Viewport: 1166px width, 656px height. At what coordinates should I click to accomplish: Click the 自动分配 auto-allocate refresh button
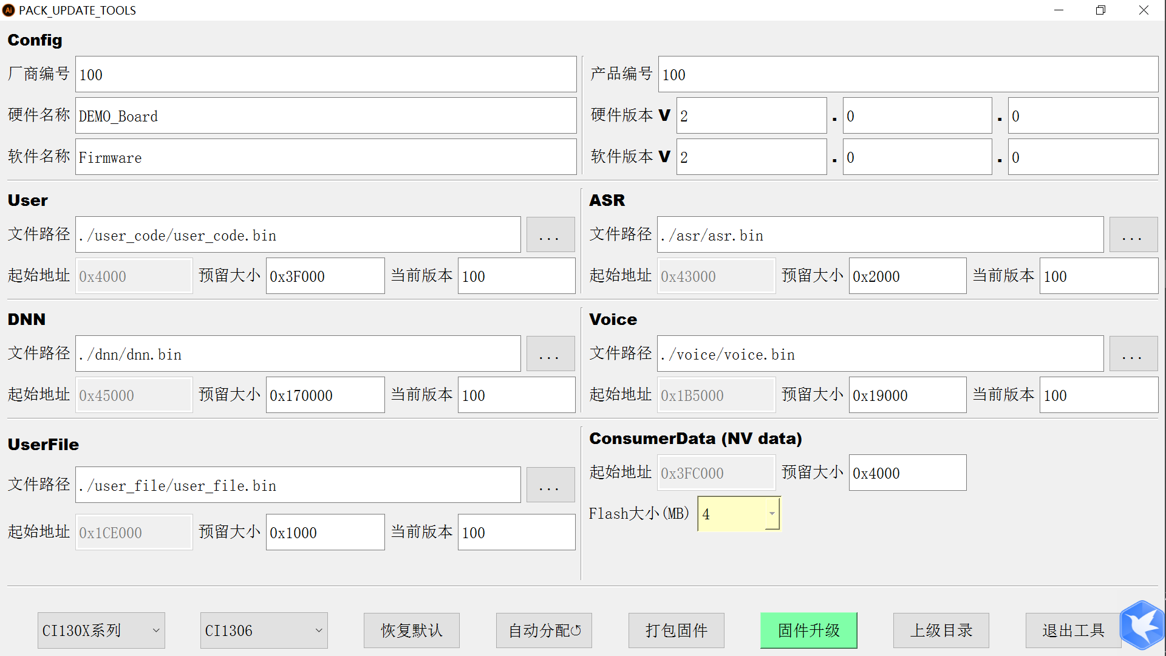click(x=544, y=630)
